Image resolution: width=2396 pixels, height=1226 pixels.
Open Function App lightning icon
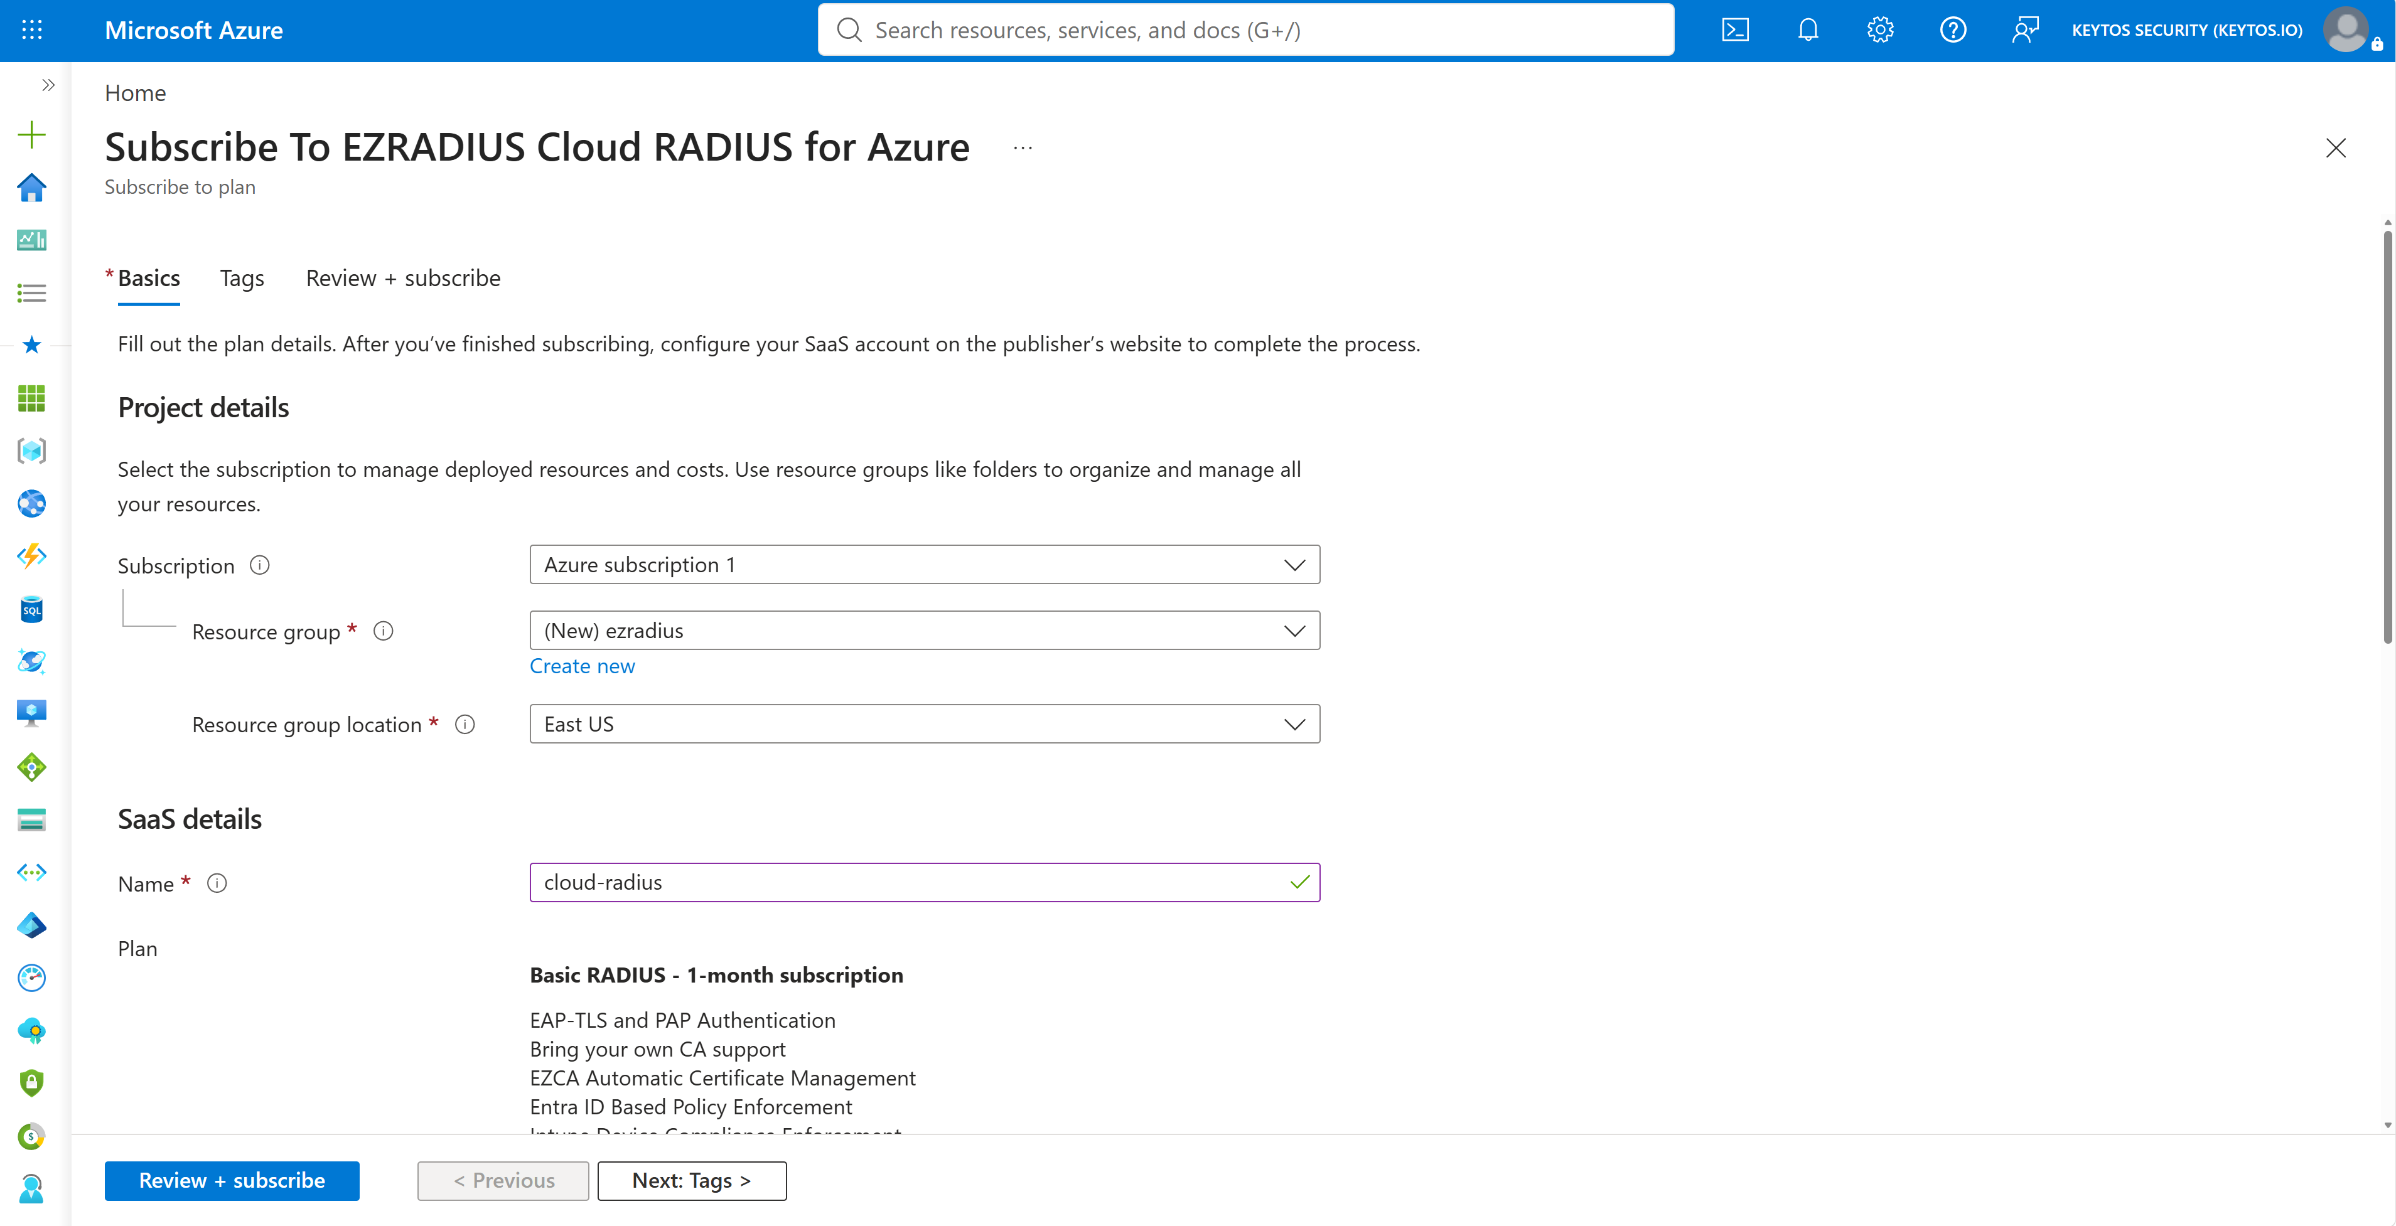coord(31,556)
